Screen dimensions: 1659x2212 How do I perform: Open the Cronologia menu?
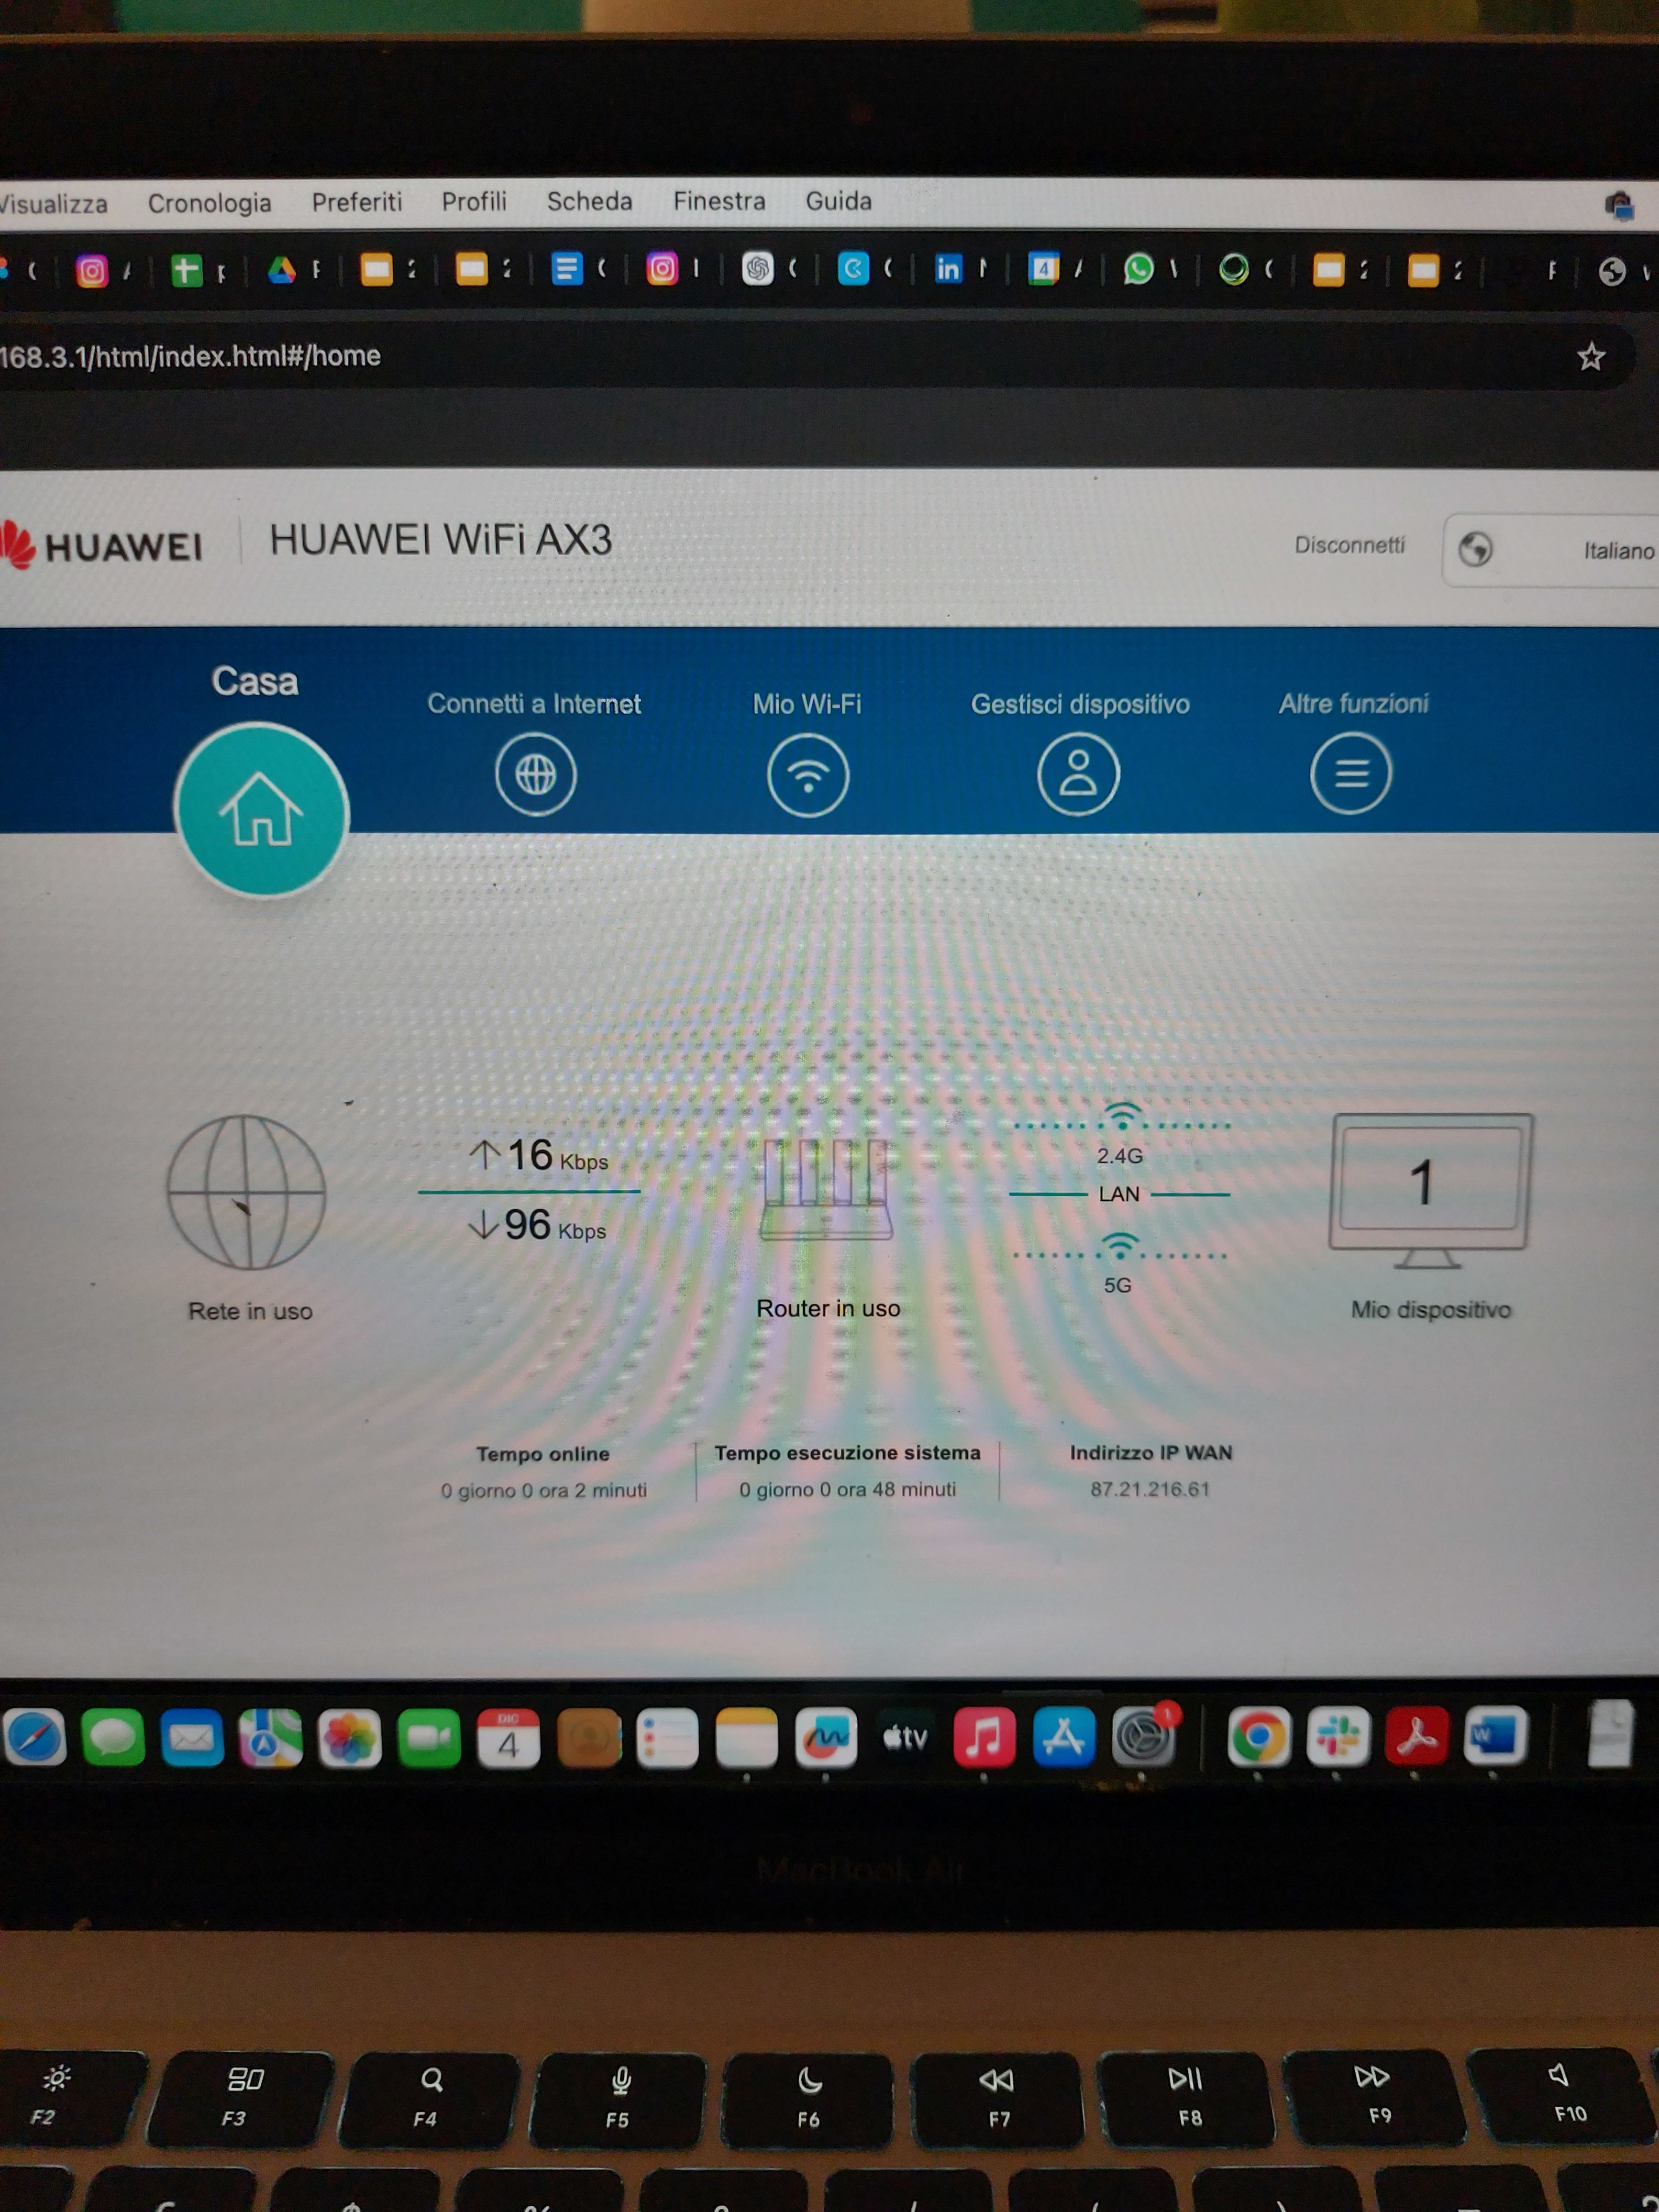[210, 203]
